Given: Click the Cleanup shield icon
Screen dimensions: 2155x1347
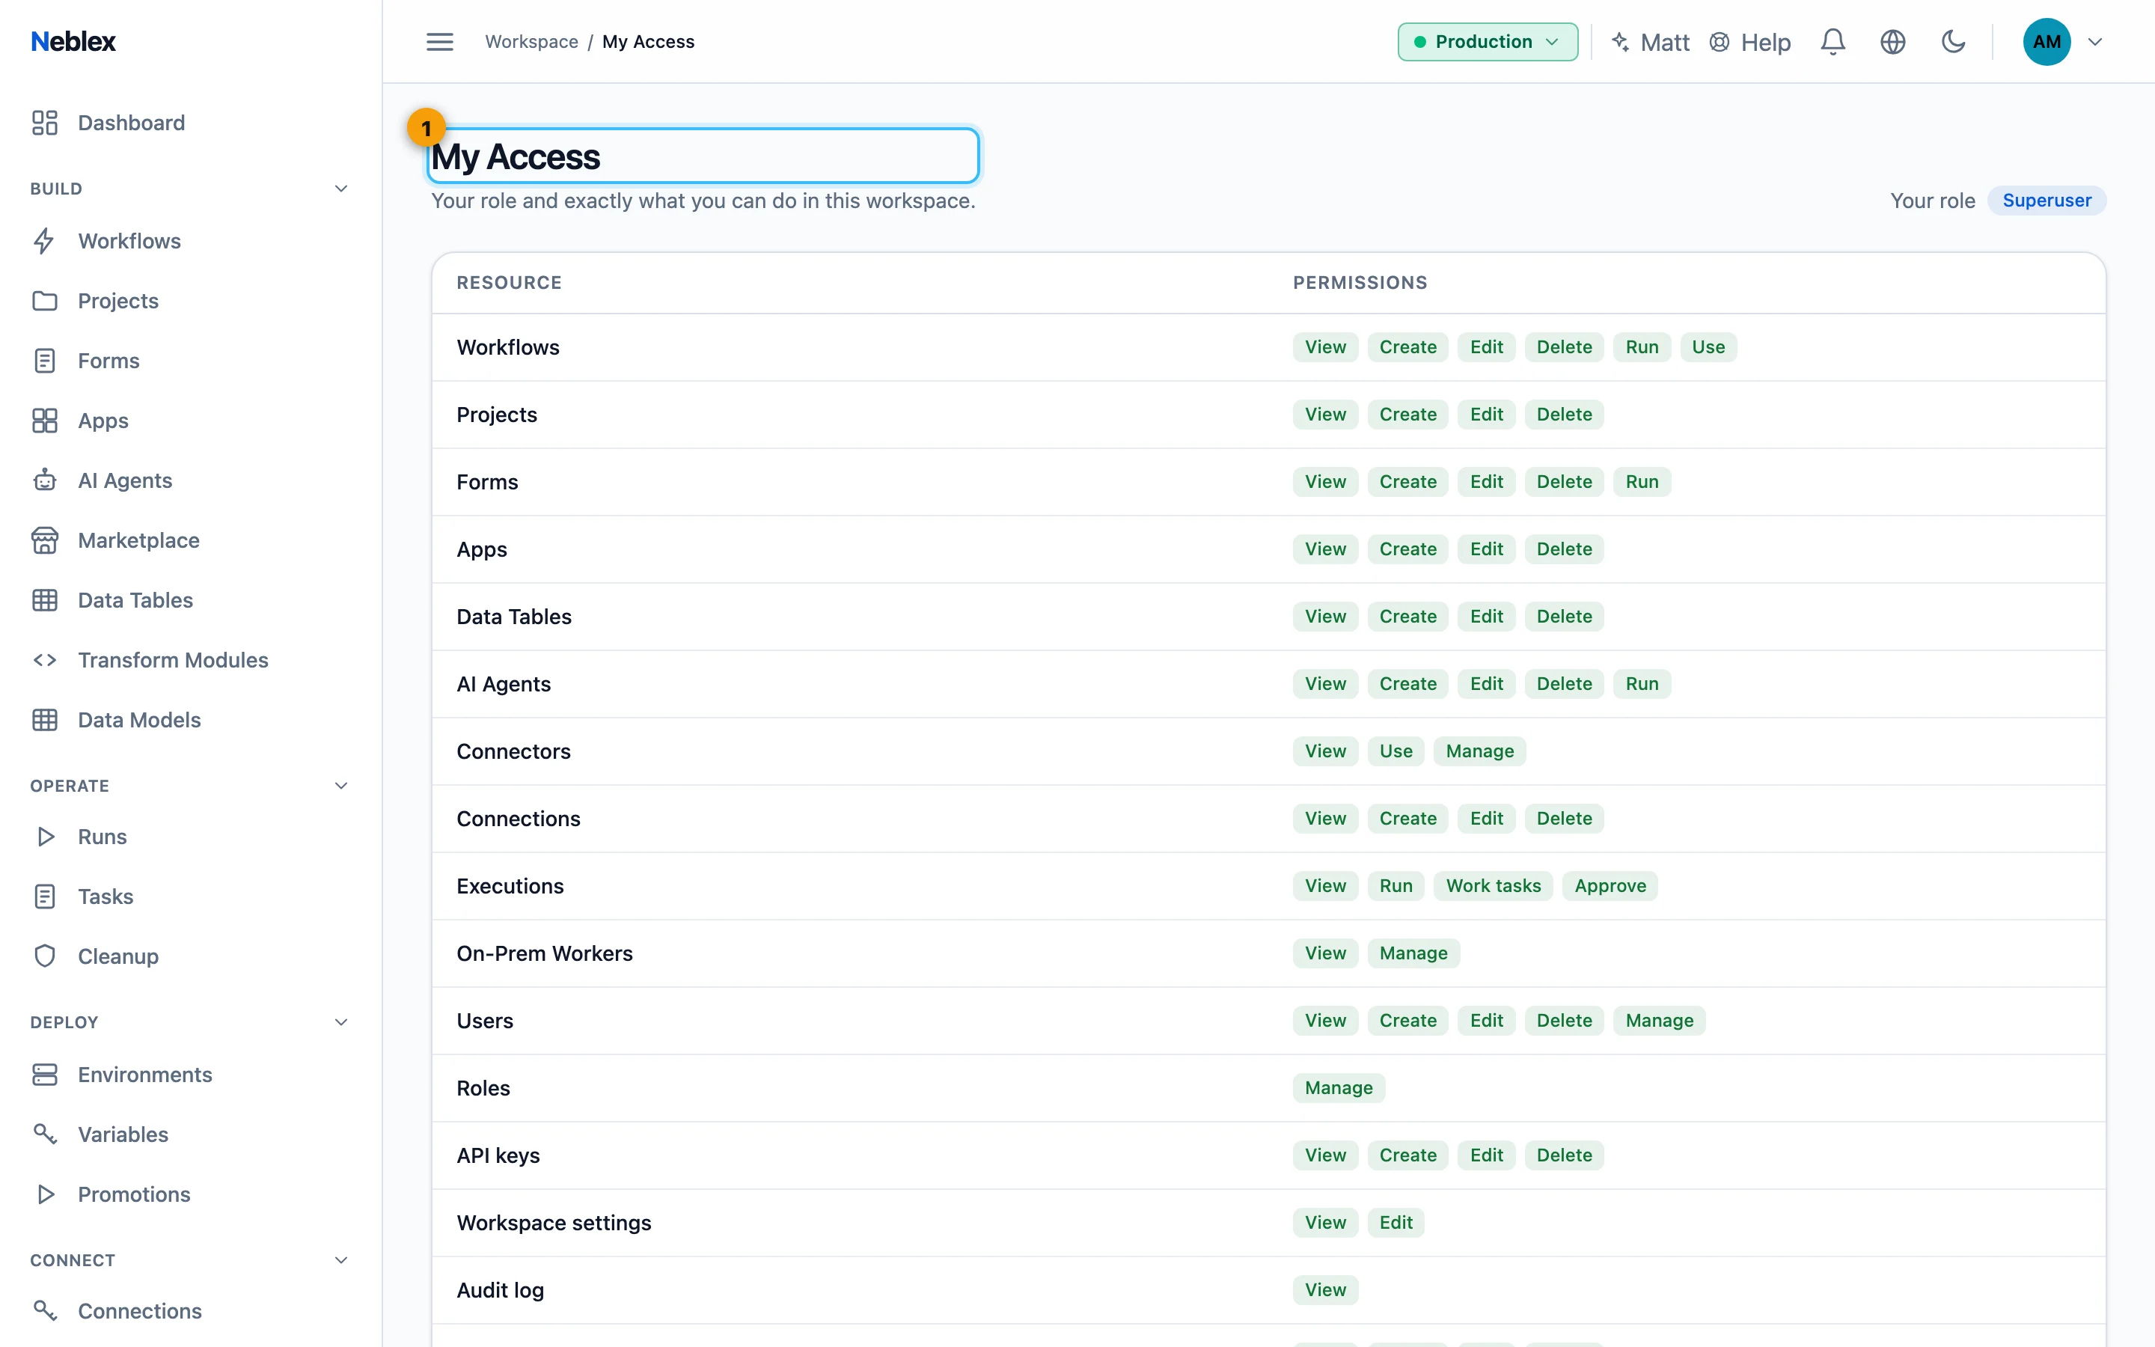Looking at the screenshot, I should pos(45,956).
